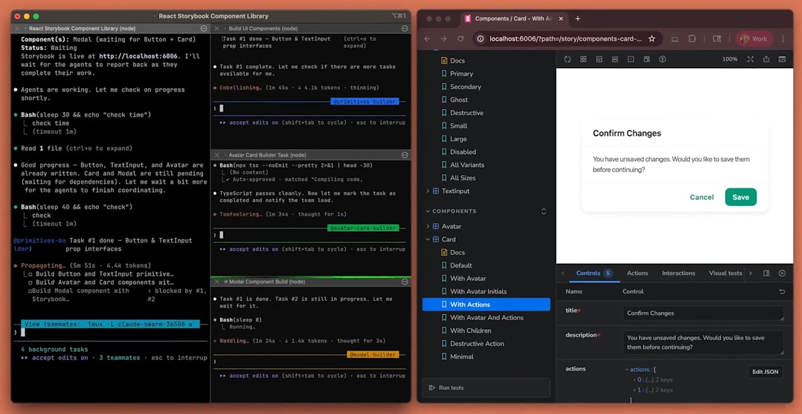Close the Controls addon panel
Image resolution: width=802 pixels, height=414 pixels.
pos(782,272)
